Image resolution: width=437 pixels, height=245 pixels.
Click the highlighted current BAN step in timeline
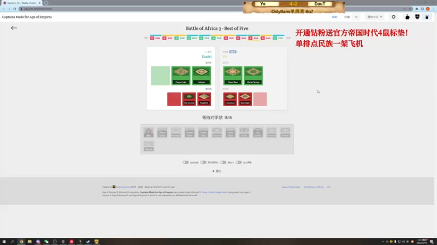(x=253, y=38)
